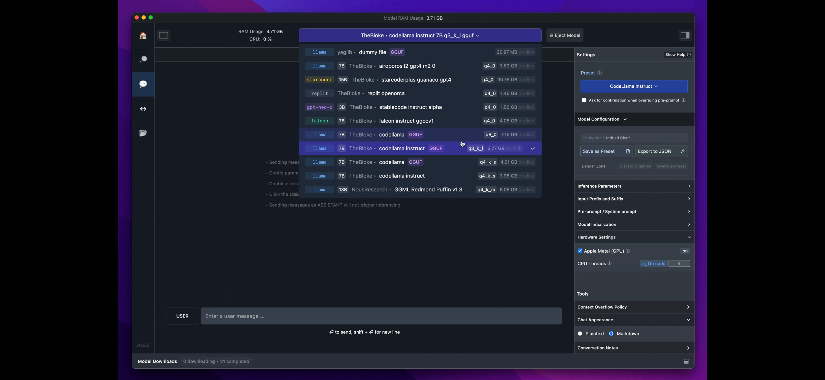Click the Save as Preset button
This screenshot has width=825, height=380.
[x=606, y=151]
